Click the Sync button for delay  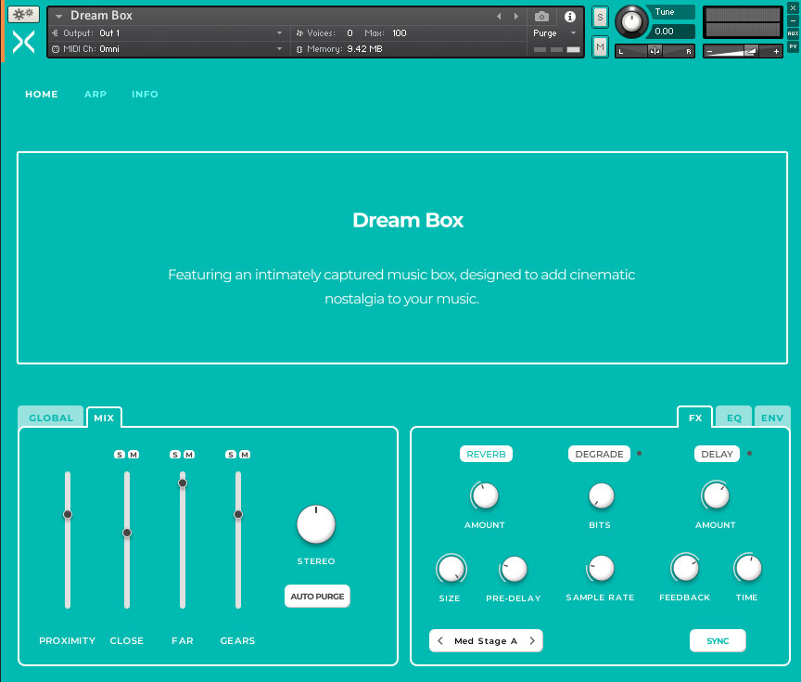tap(717, 641)
